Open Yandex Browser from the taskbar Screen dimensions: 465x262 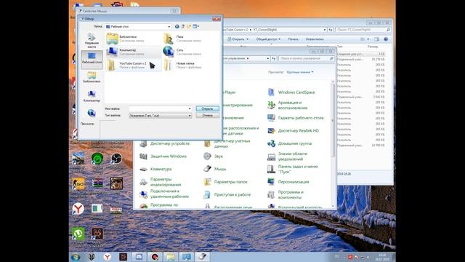(107, 257)
